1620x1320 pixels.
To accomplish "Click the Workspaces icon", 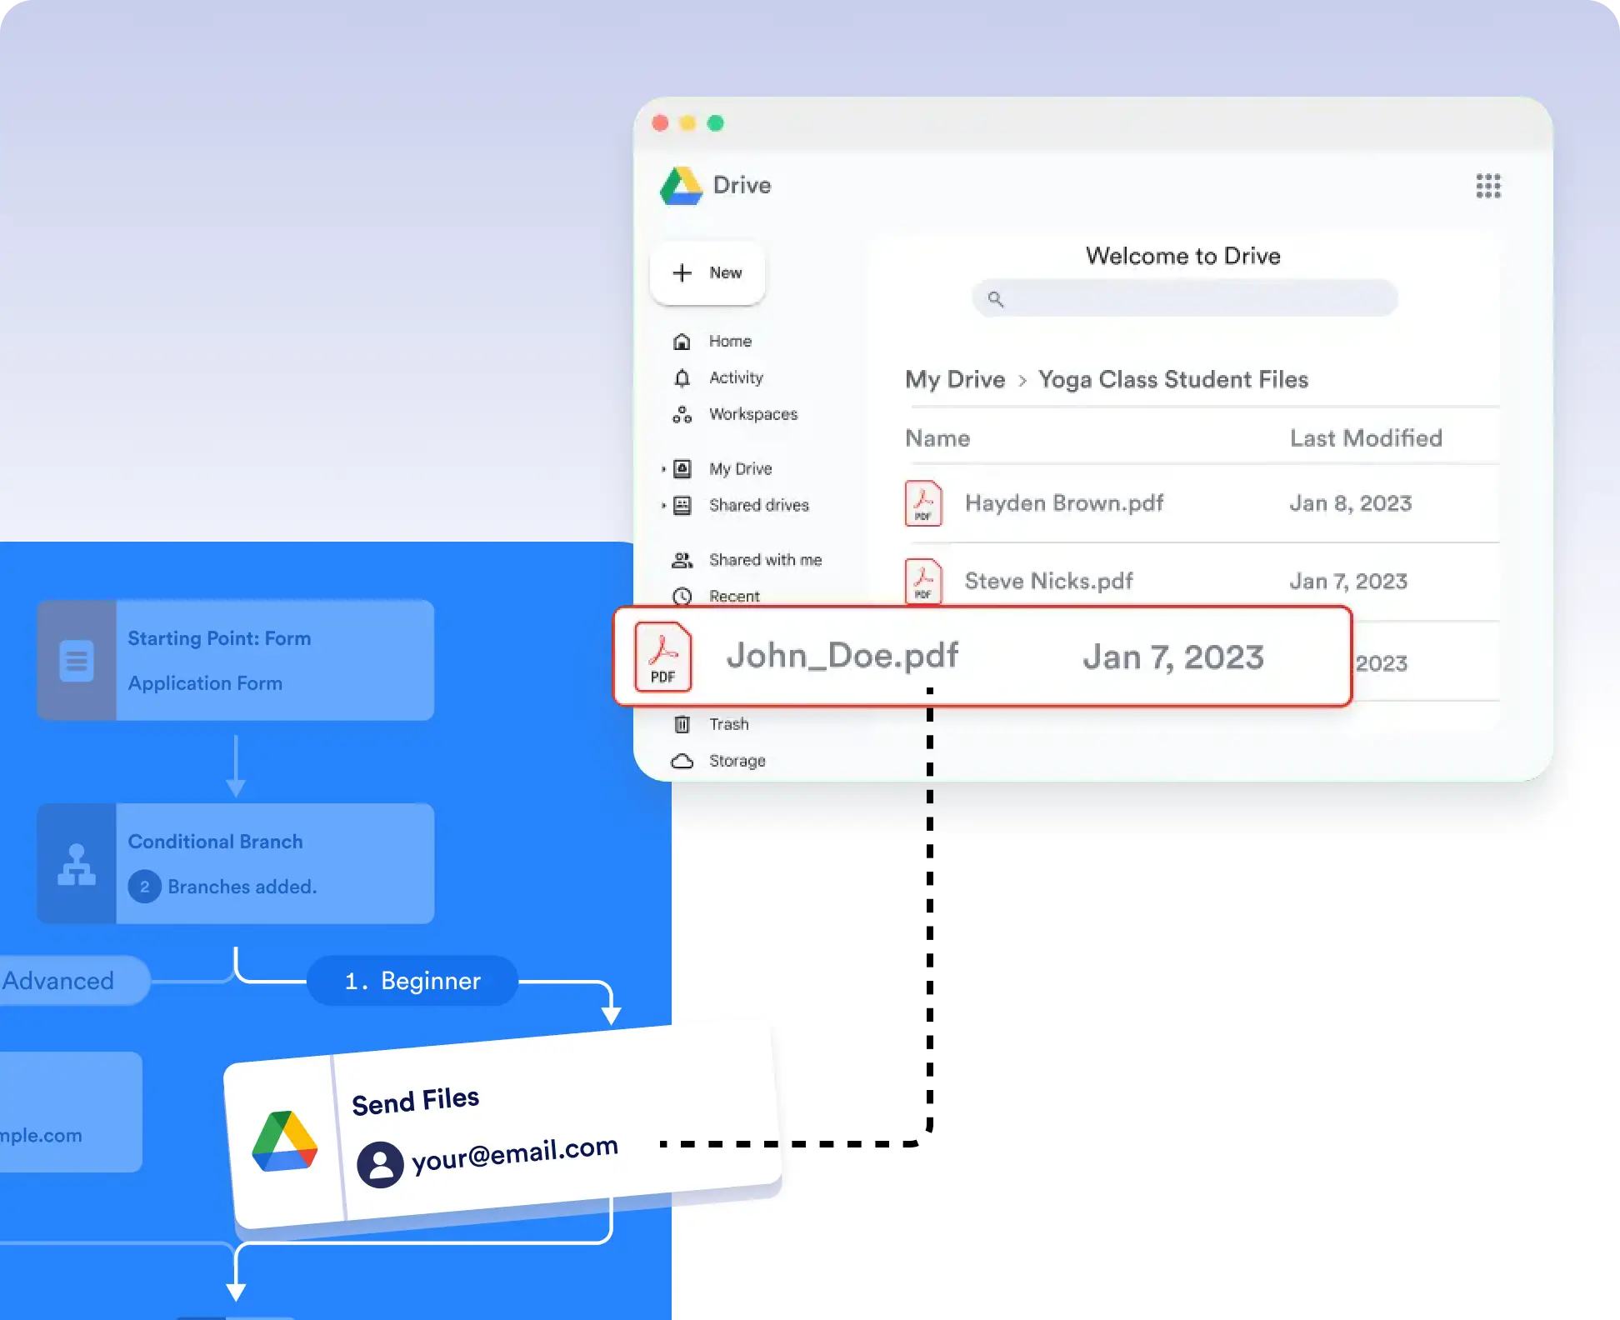I will pos(682,415).
